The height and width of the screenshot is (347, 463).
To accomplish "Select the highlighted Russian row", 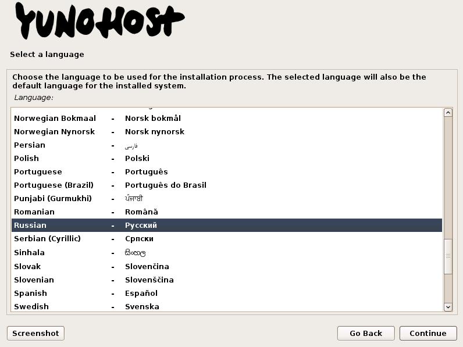I will coord(226,225).
